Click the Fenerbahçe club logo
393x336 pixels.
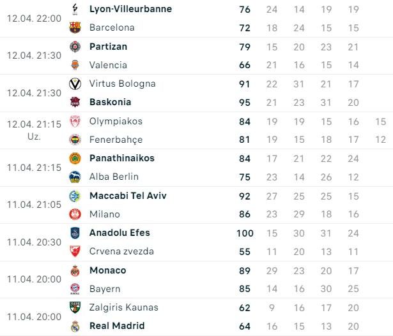[x=75, y=140]
